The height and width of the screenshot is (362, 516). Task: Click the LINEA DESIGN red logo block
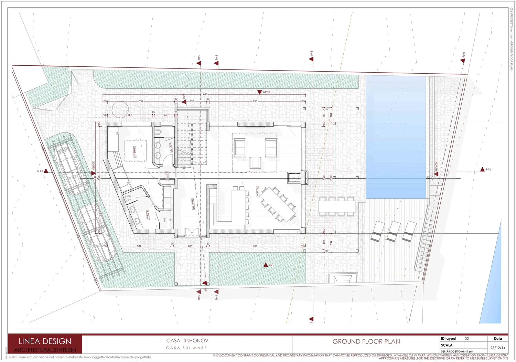tap(45, 344)
